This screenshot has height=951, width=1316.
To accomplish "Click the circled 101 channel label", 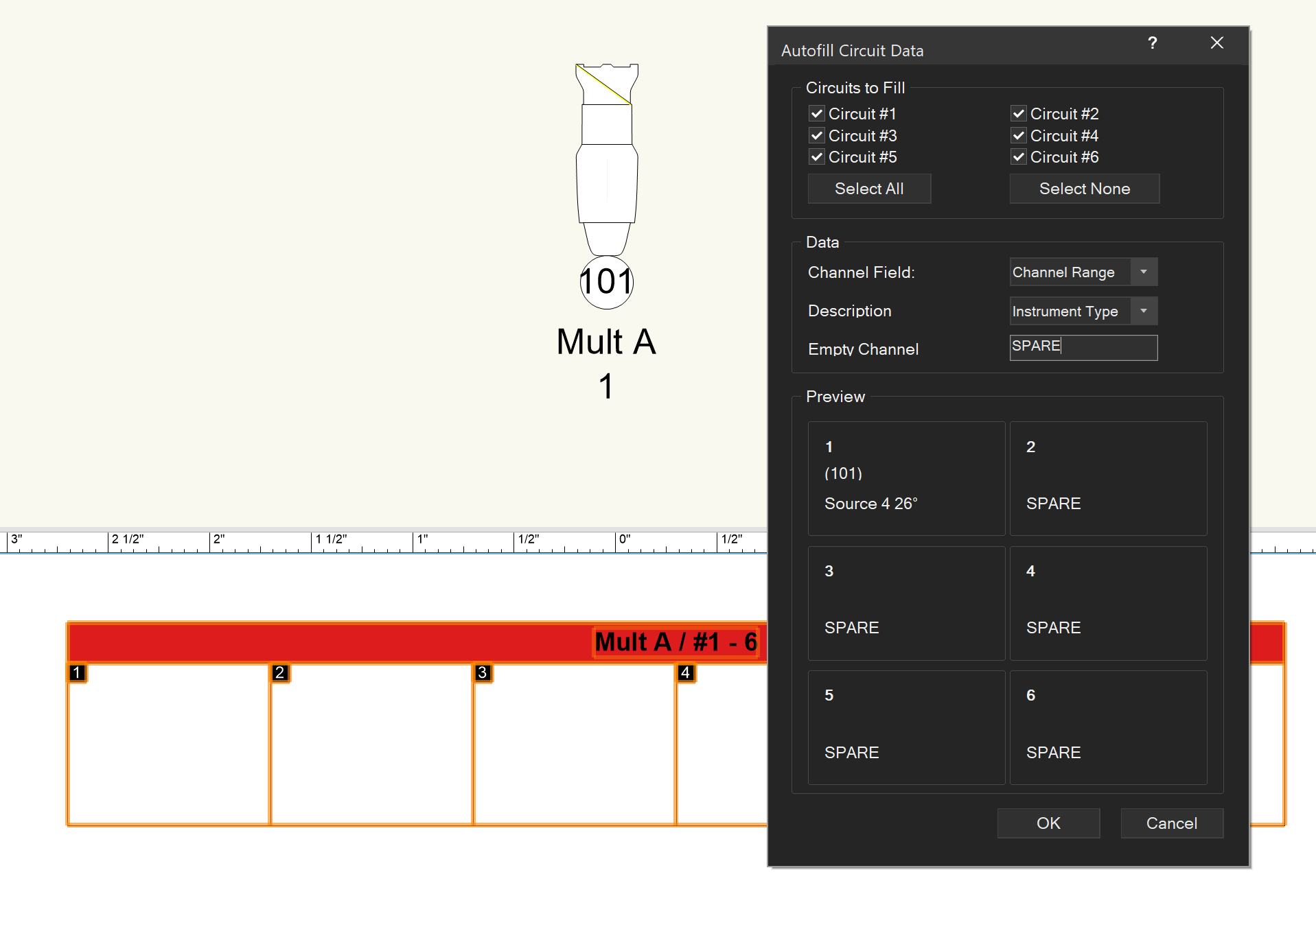I will tap(606, 282).
